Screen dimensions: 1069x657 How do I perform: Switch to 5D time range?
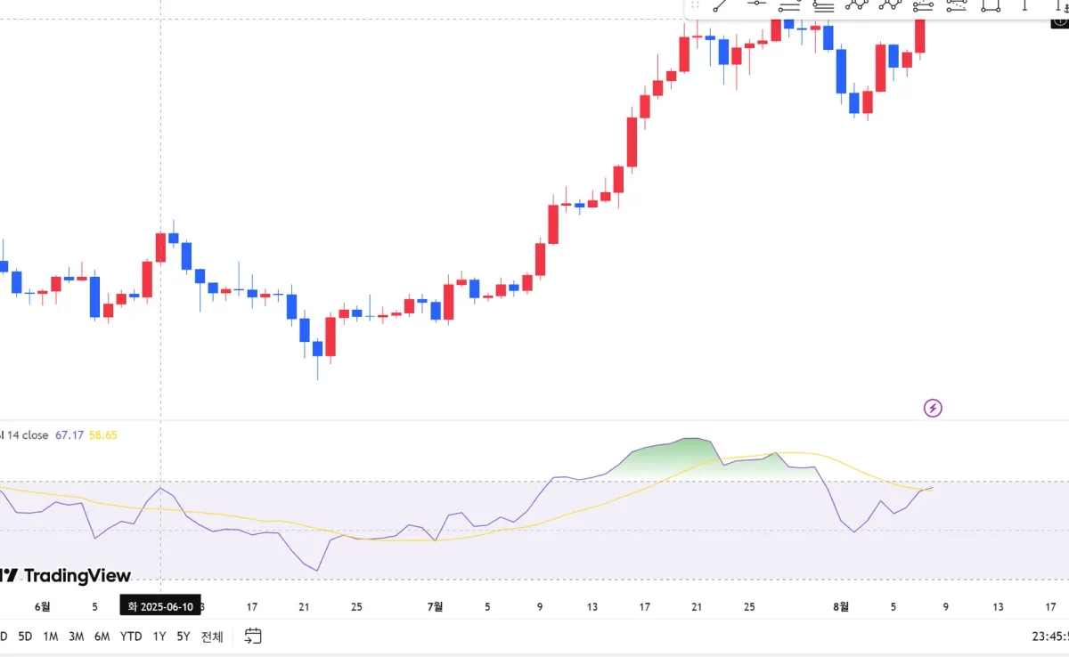click(25, 637)
